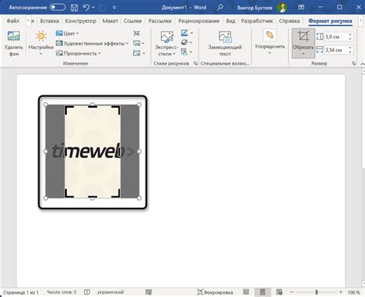Viewport: 365px width, 297px height.
Task: Click the украинский language indicator
Action: pos(110,292)
